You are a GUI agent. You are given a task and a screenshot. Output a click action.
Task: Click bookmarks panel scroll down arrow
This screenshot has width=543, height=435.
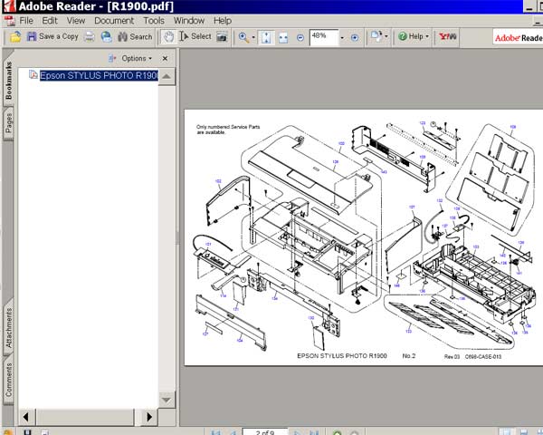pyautogui.click(x=167, y=400)
